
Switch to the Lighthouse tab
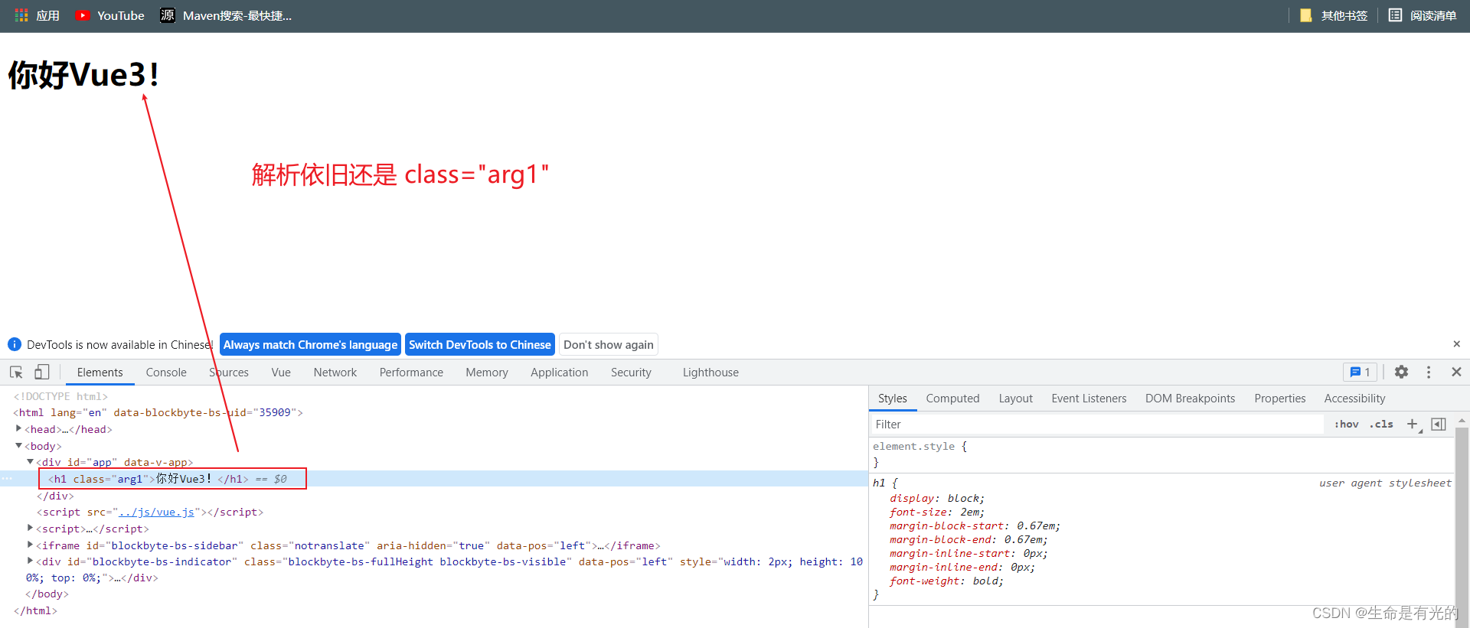(710, 373)
